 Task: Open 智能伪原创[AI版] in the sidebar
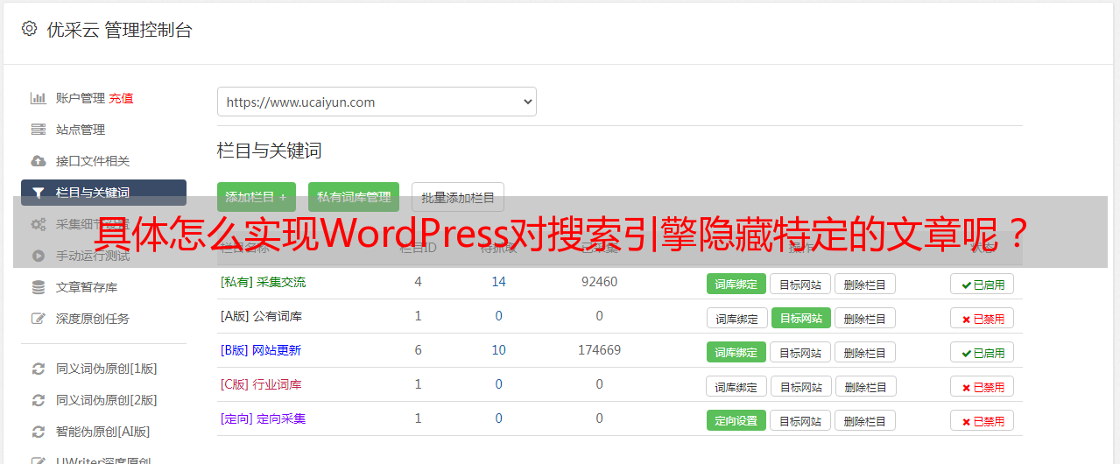pos(103,432)
